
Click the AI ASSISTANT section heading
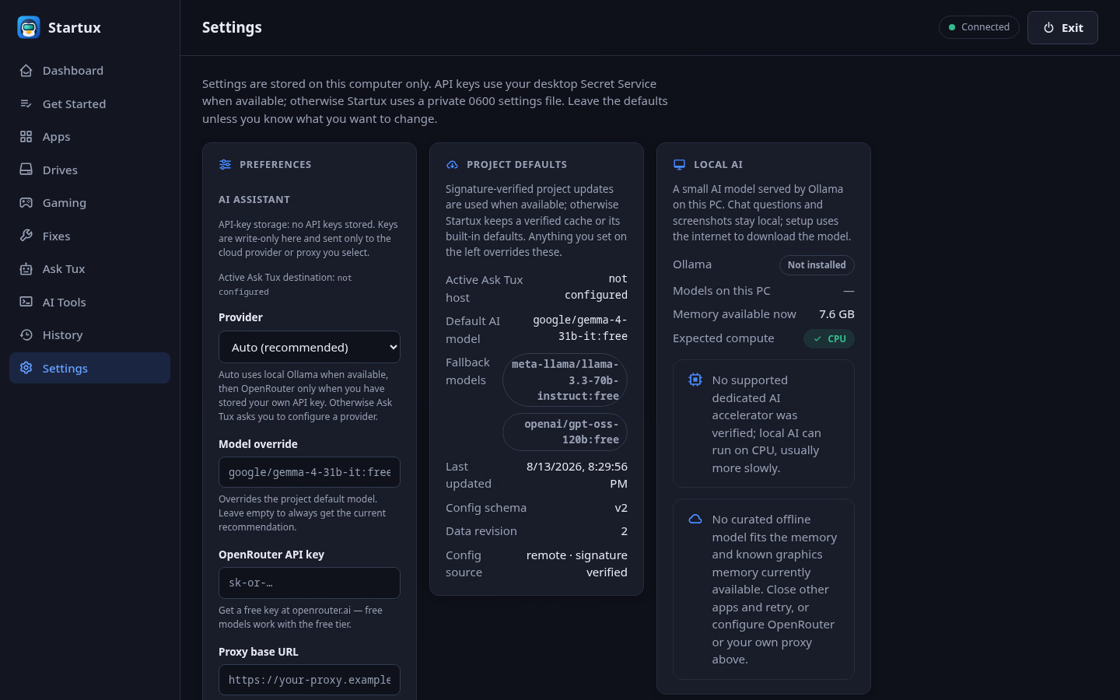coord(254,200)
